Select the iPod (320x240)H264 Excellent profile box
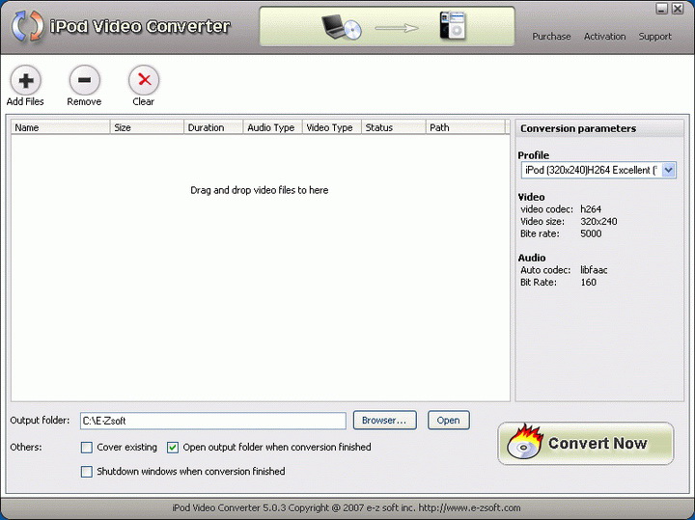695x520 pixels. [598, 170]
